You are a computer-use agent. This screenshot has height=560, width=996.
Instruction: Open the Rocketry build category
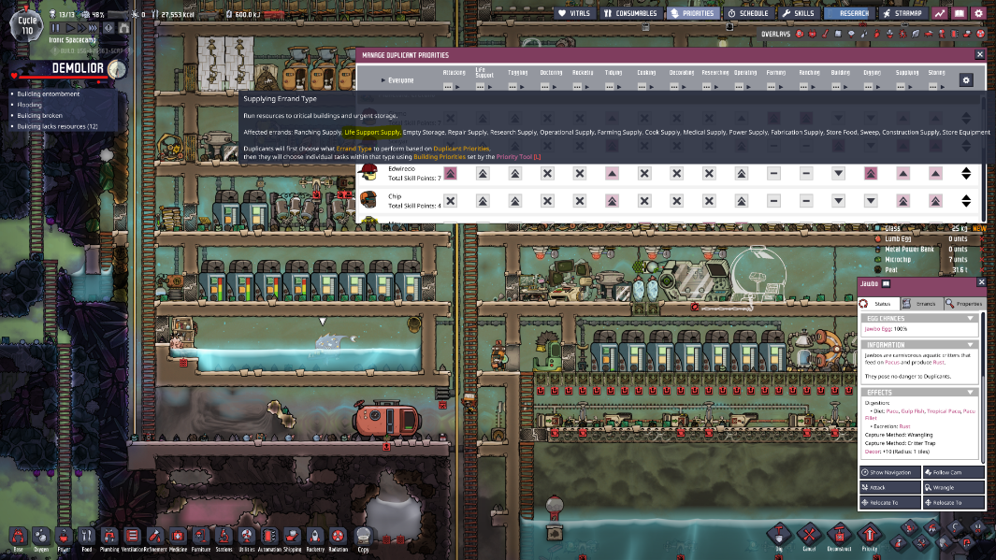[x=315, y=538]
